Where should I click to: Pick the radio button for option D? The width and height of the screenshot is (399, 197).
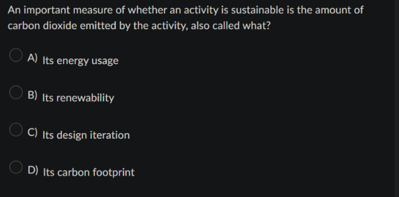coord(16,167)
